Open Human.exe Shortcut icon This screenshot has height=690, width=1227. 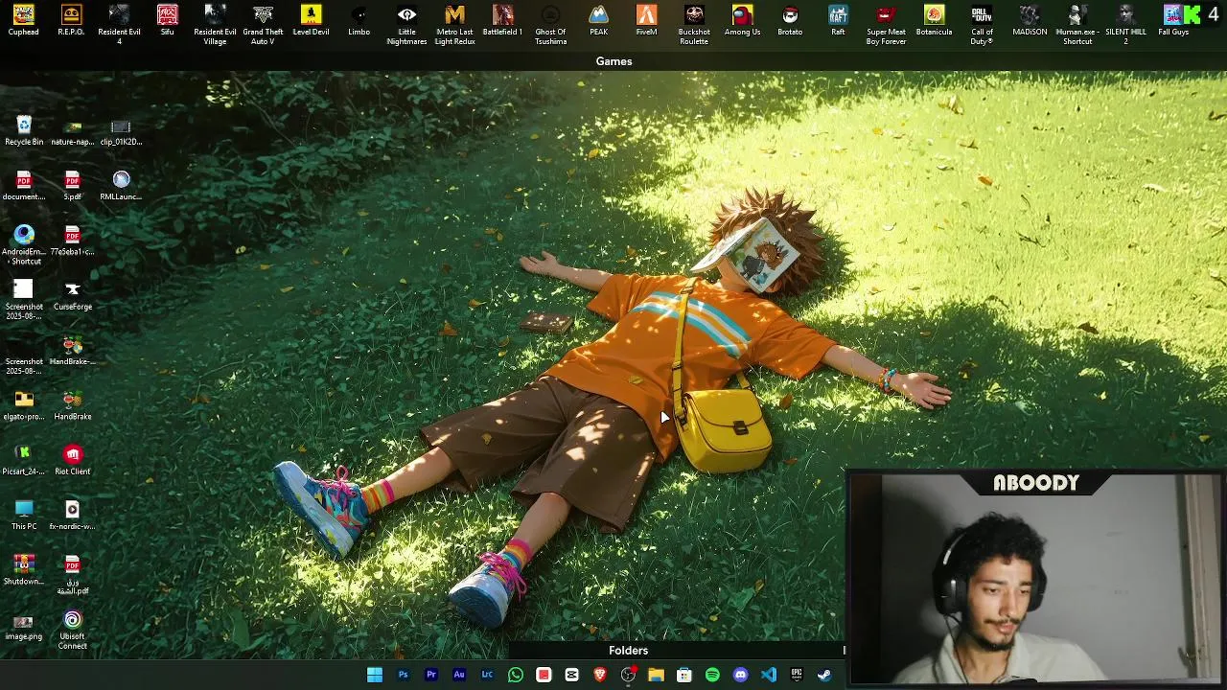coord(1077,25)
